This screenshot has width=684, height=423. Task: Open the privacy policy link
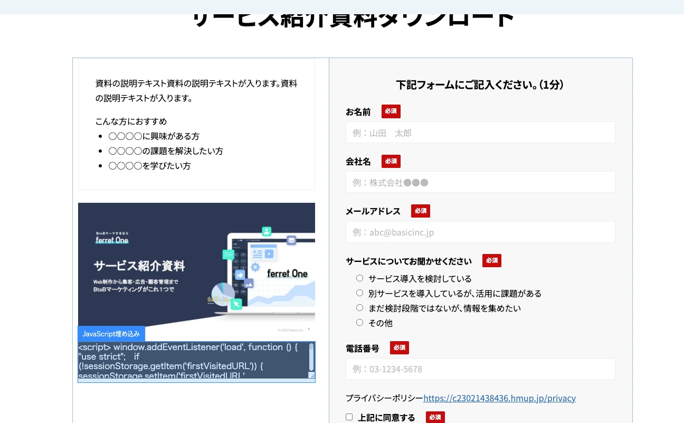[x=499, y=398]
